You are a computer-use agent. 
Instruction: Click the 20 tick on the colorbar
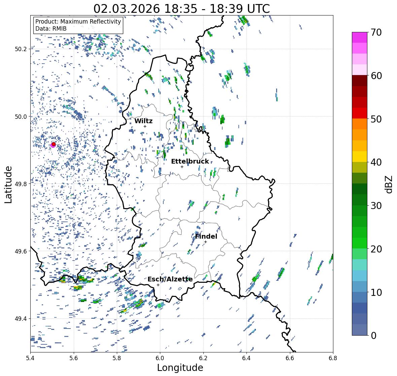pos(376,249)
